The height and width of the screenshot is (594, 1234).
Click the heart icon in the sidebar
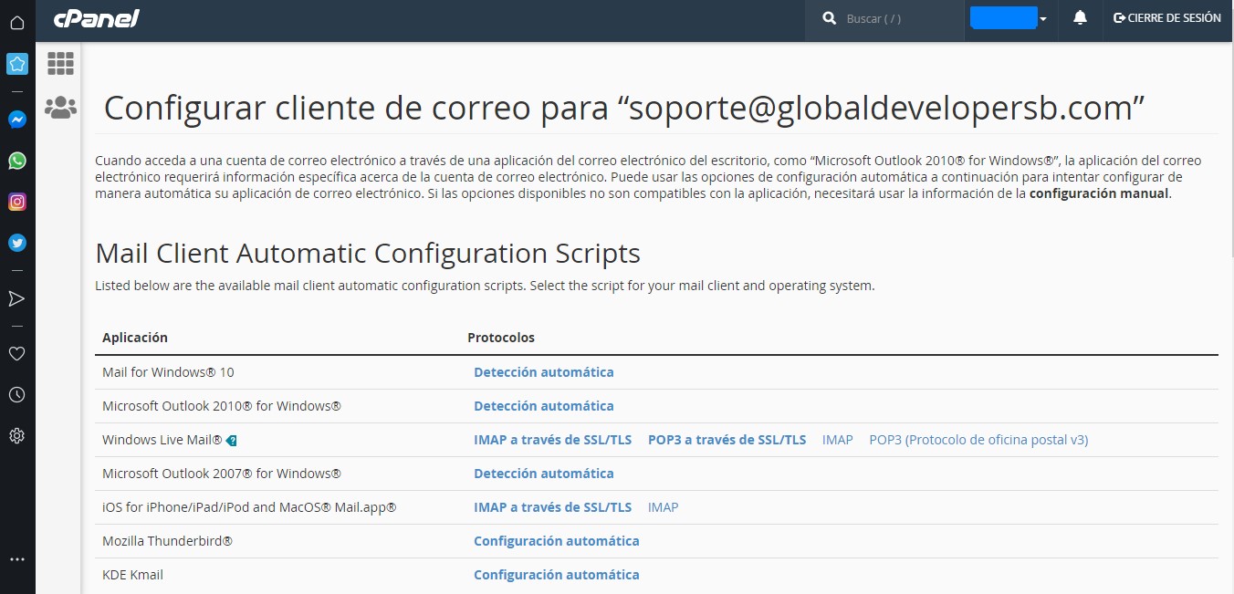coord(16,354)
